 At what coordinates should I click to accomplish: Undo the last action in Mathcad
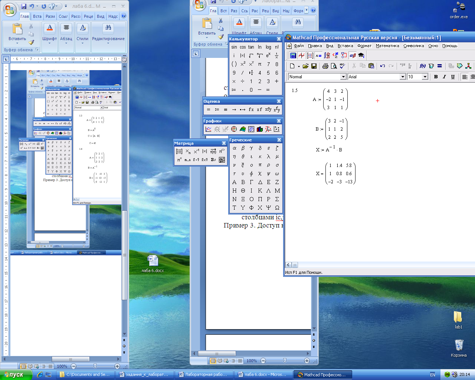[383, 66]
